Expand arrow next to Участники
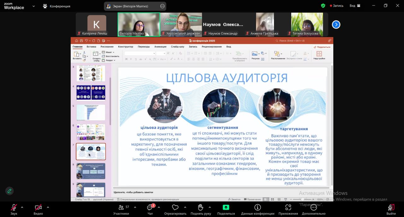404x217 pixels. point(135,207)
